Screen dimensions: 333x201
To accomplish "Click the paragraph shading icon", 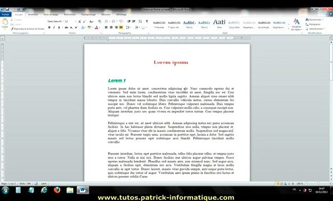I will 137,27.
